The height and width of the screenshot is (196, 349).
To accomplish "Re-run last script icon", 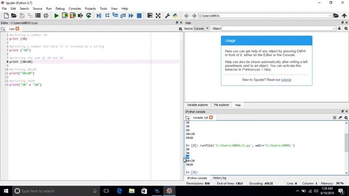I will (x=88, y=16).
